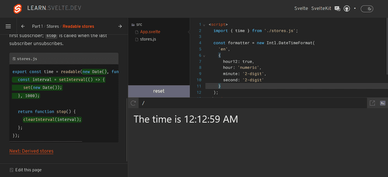Click the Svelte logo icon

18,9
